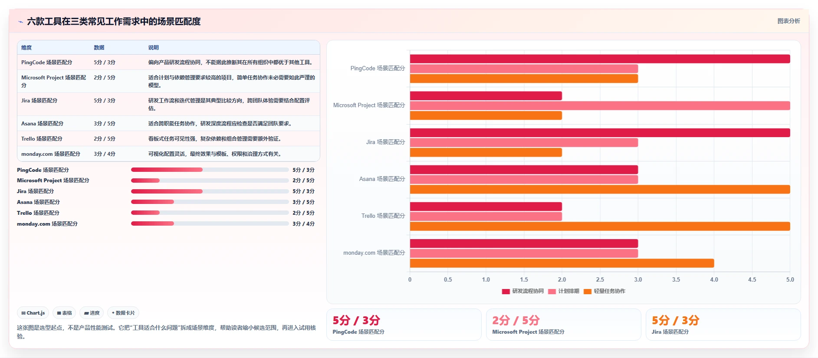The width and height of the screenshot is (818, 358).
Task: Click the 2.5 tick on the chart x-axis
Action: coord(600,279)
